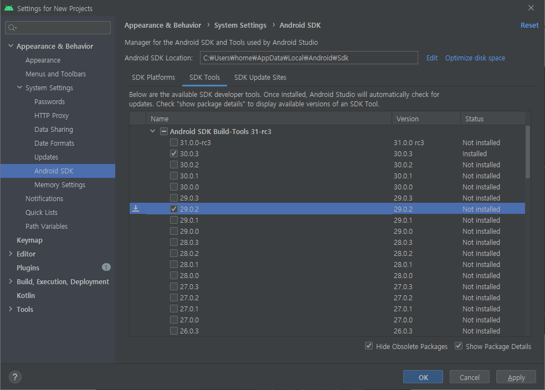Toggle Show Package Details checkbox
Viewport: 545px width, 390px height.
point(459,346)
